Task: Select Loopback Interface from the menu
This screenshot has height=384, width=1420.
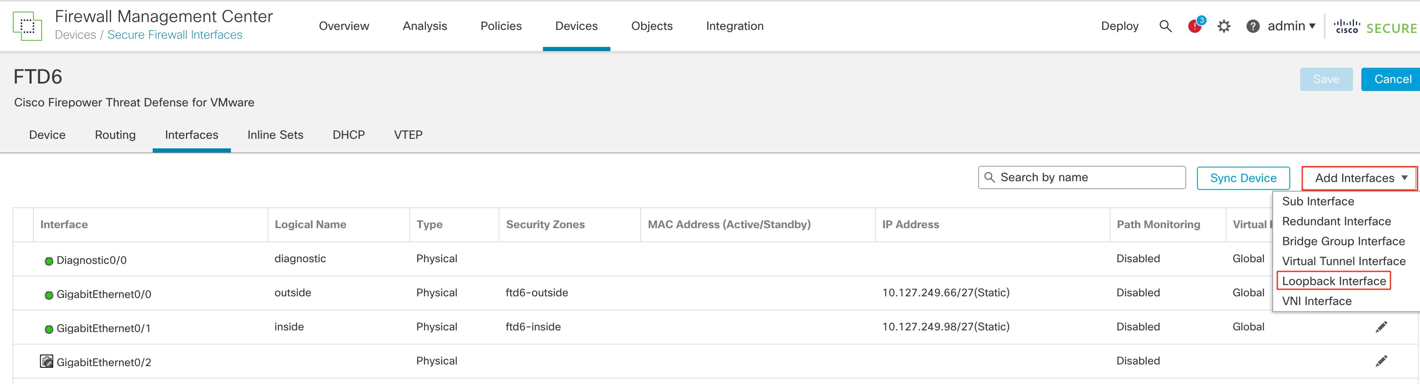Action: pyautogui.click(x=1333, y=281)
